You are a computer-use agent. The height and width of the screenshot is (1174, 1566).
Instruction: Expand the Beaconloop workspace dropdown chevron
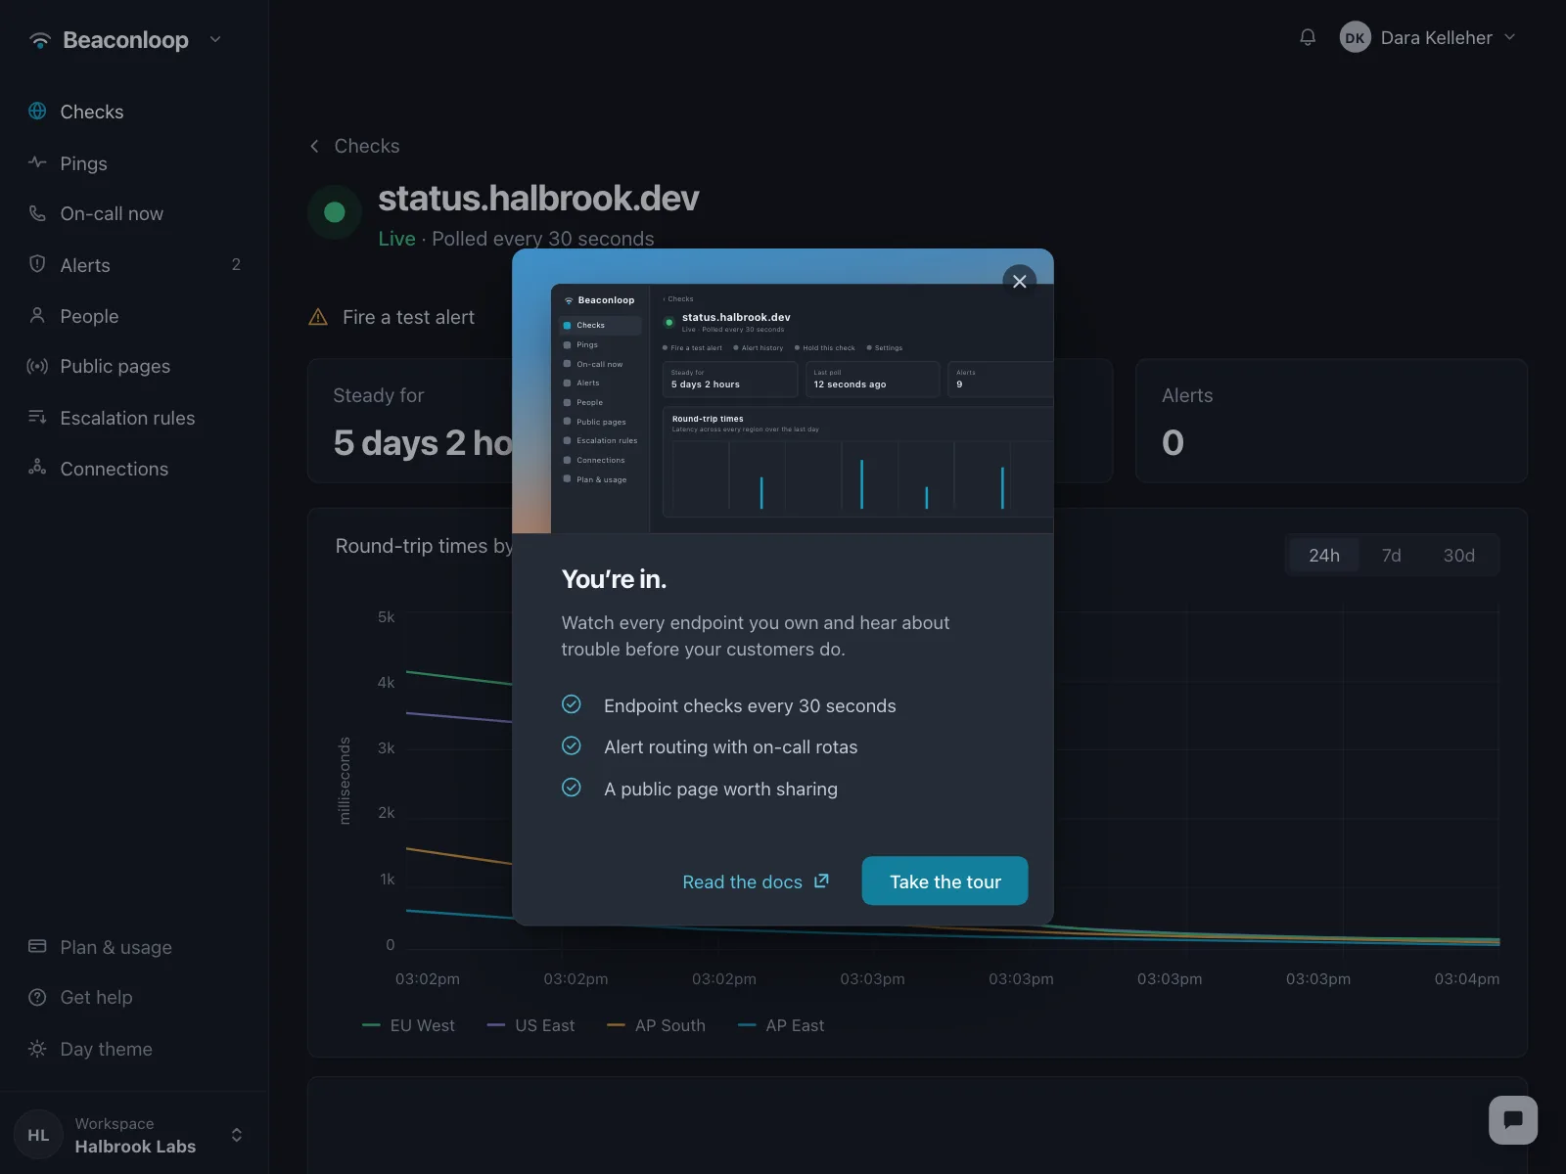215,39
